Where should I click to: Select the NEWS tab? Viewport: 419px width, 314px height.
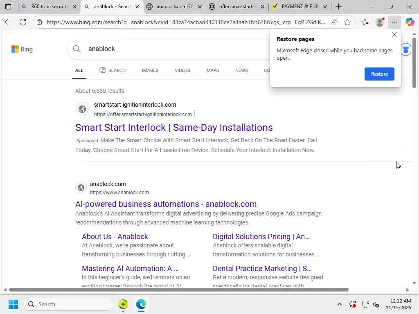241,70
